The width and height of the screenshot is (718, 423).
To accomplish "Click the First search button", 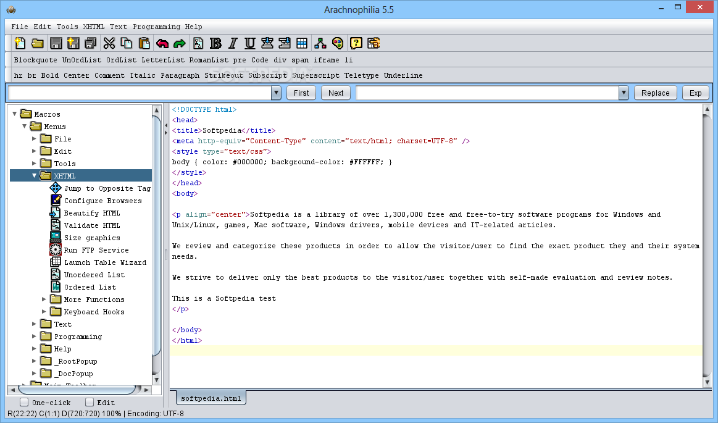I will coord(301,93).
